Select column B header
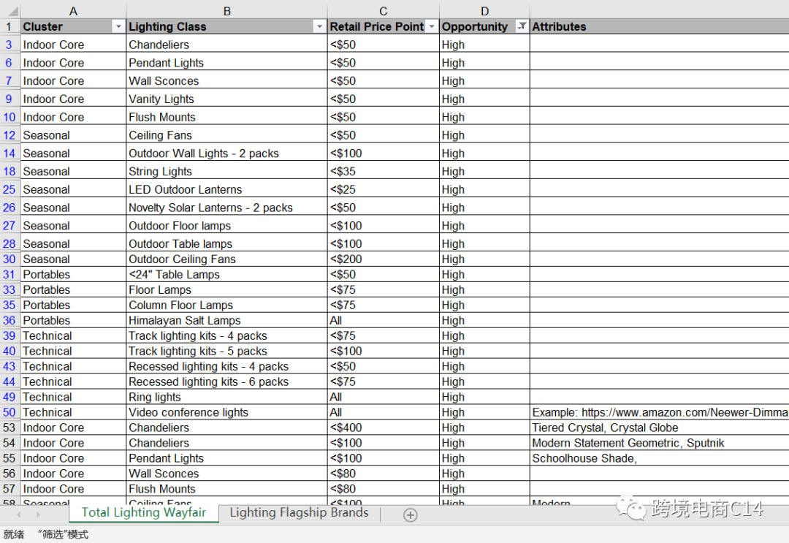789x543 pixels. pyautogui.click(x=226, y=11)
